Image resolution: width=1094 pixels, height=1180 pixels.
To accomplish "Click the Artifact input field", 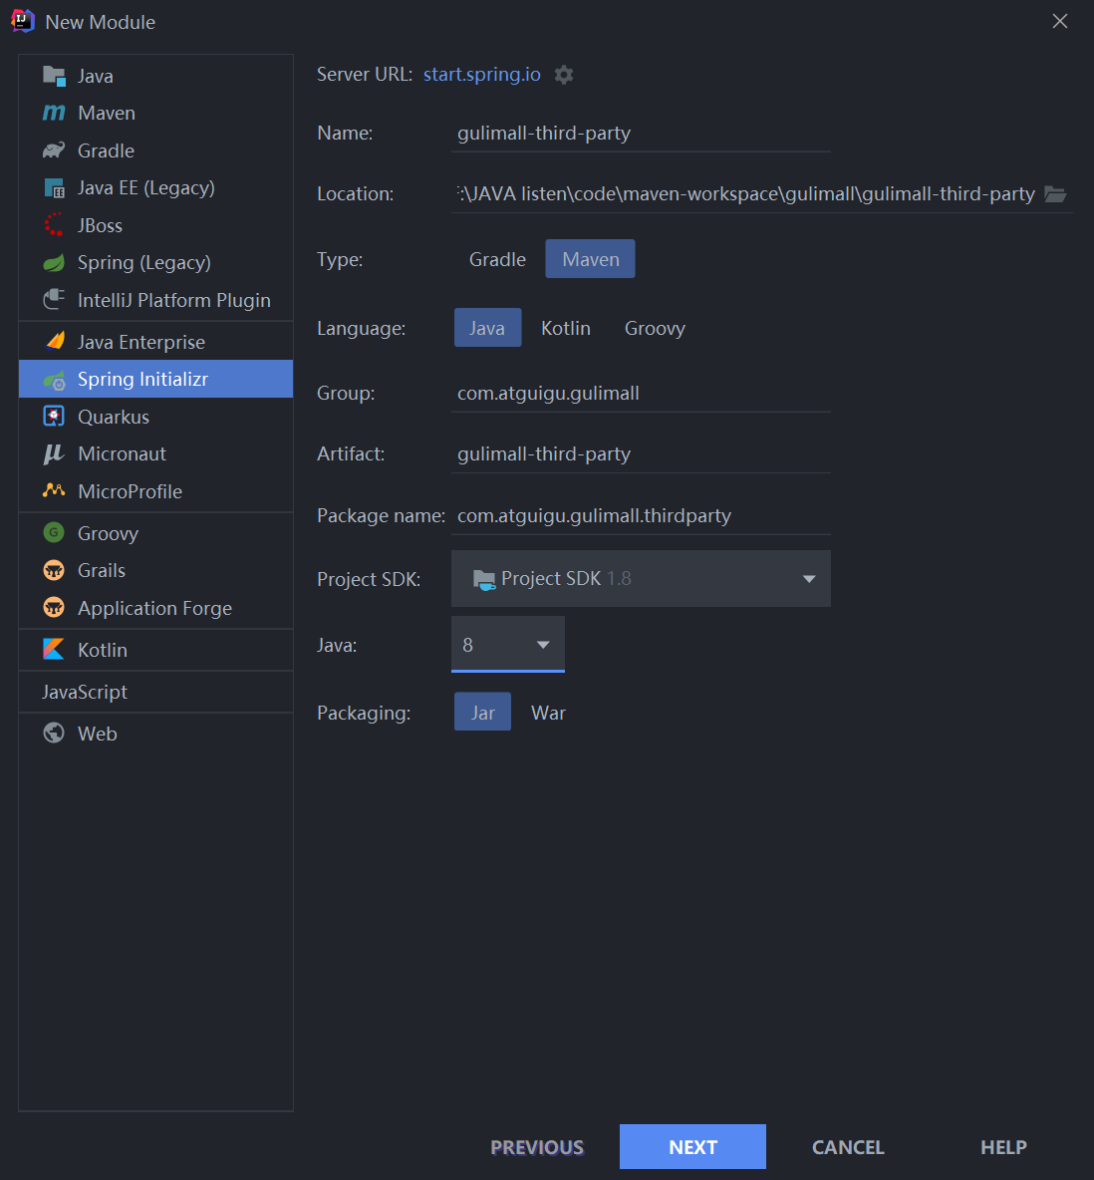I will (x=641, y=453).
